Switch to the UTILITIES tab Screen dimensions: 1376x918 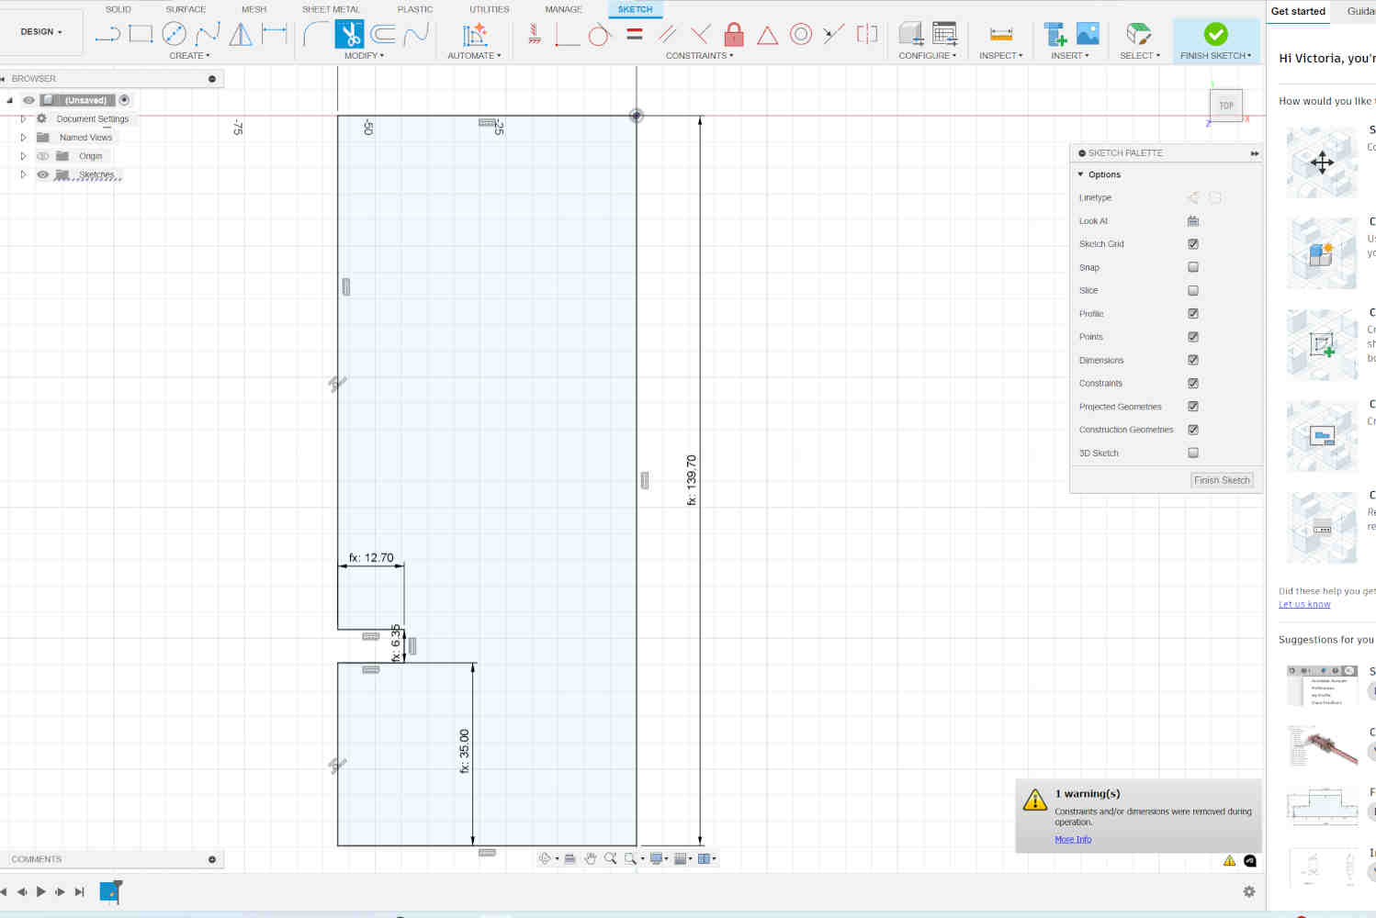click(x=489, y=9)
